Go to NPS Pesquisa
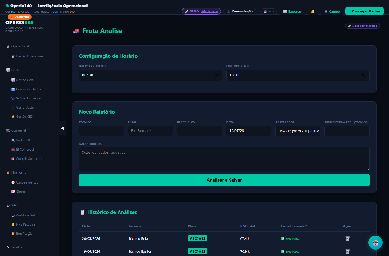This screenshot has height=256, width=389. click(x=26, y=224)
